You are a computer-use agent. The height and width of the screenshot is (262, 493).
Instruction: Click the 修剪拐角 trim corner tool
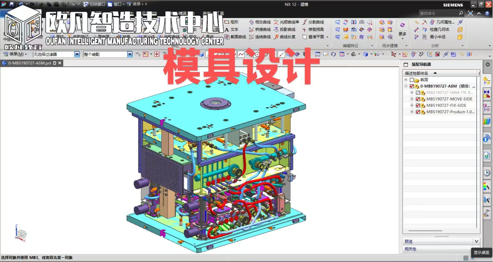313,30
